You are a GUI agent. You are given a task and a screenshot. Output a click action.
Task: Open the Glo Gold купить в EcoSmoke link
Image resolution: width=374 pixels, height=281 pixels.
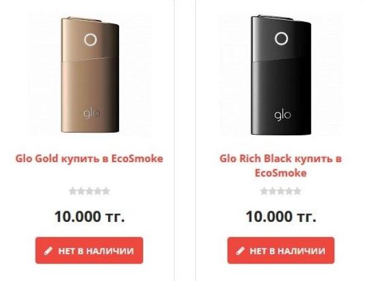click(x=89, y=159)
